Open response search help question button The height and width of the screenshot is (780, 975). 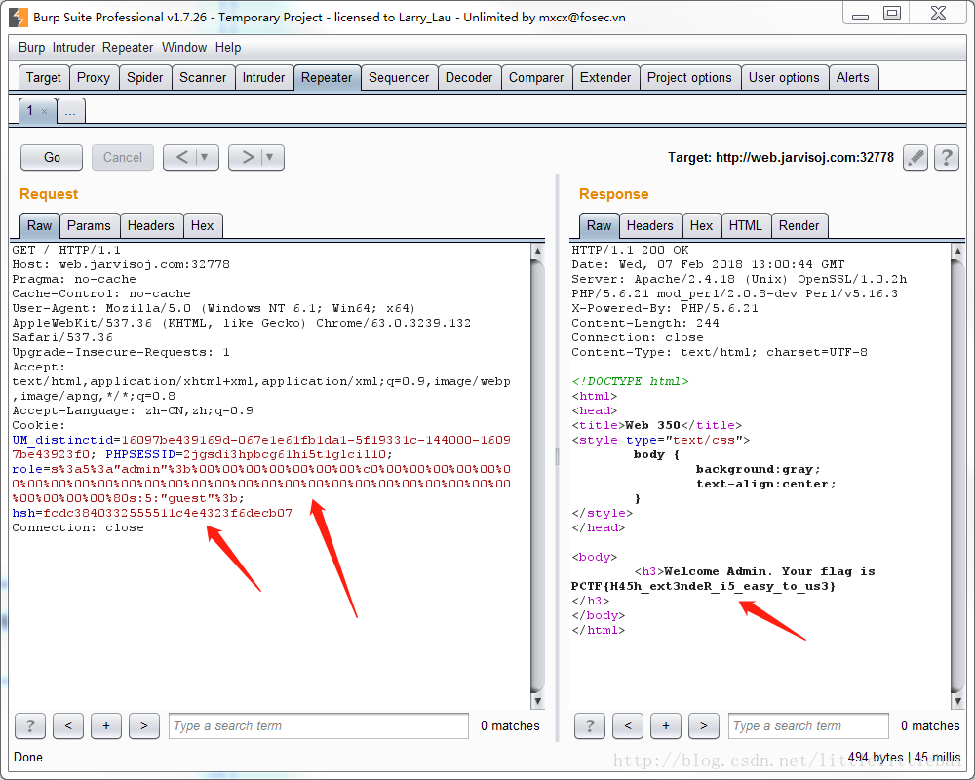590,725
